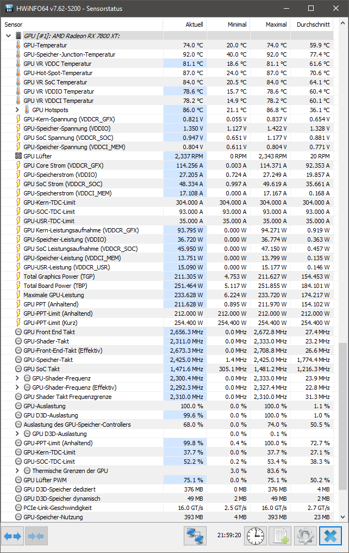The image size is (349, 553).
Task: Click the Durchschnitt column header
Action: 311,24
